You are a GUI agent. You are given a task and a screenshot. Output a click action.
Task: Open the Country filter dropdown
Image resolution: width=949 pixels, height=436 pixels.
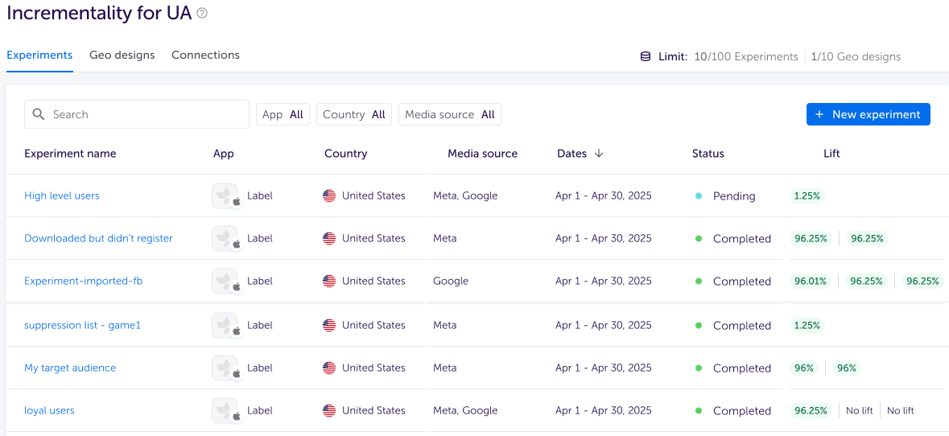pyautogui.click(x=354, y=114)
